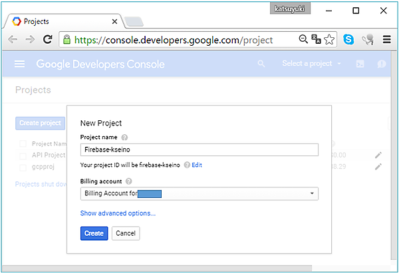Click help icon beside project ID text

click(x=187, y=165)
